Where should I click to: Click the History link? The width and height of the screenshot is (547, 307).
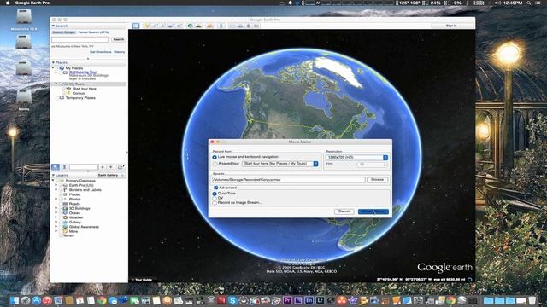tap(119, 52)
